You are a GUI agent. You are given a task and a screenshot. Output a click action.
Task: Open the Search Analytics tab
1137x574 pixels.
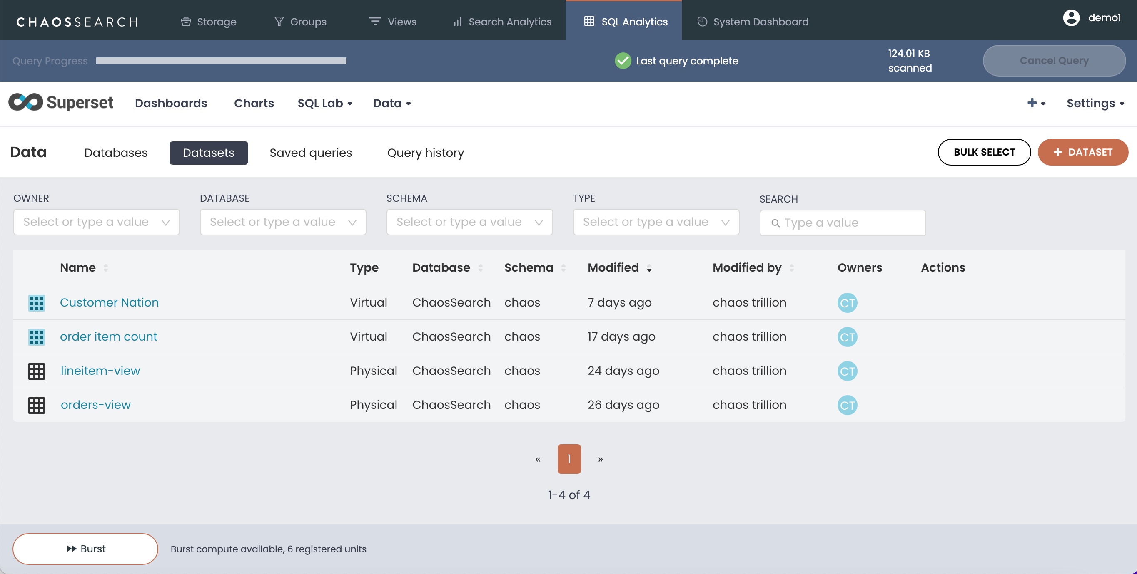(502, 22)
